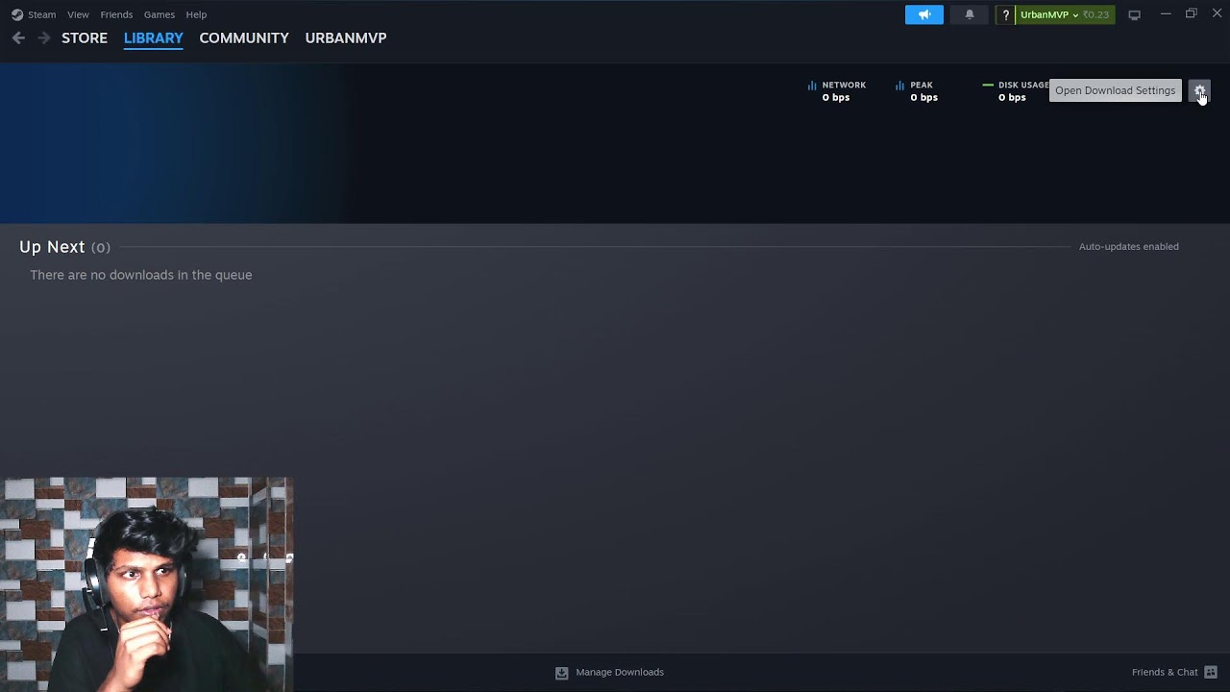1230x692 pixels.
Task: Open the View menu
Action: [78, 14]
